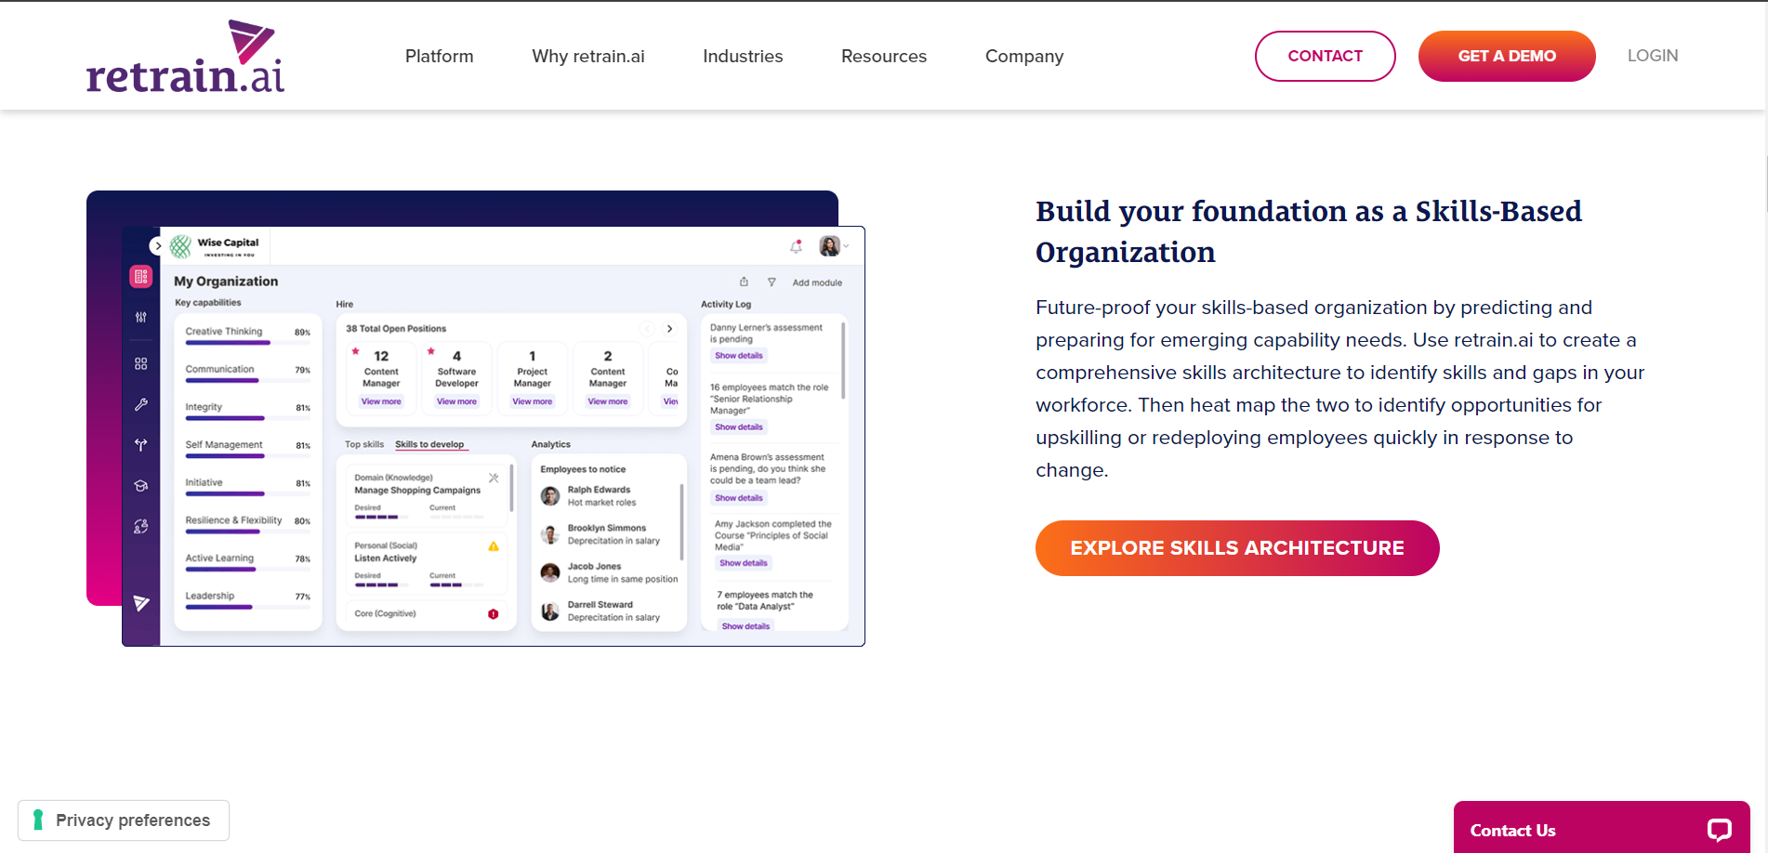Click Jacob Jones' avatar
1768x853 pixels.
click(x=550, y=572)
